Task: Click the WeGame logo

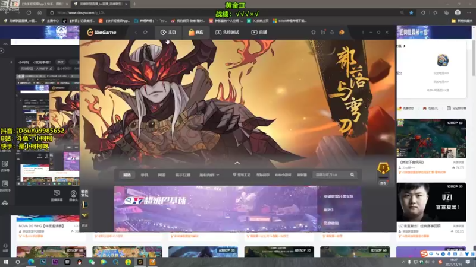Action: tap(102, 32)
